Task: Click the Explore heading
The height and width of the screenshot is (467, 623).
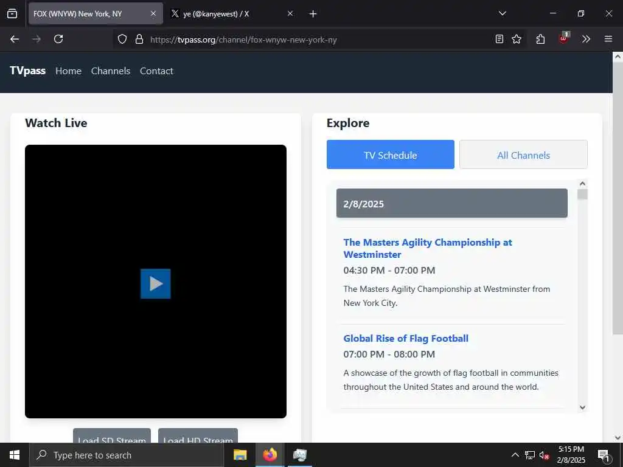Action: click(348, 123)
